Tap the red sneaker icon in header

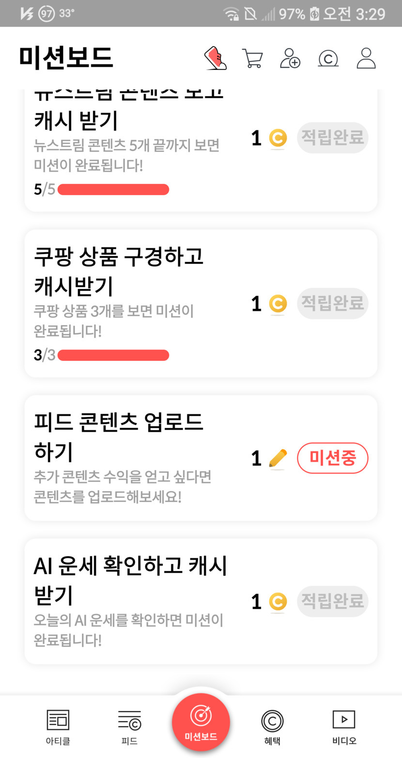[x=216, y=58]
